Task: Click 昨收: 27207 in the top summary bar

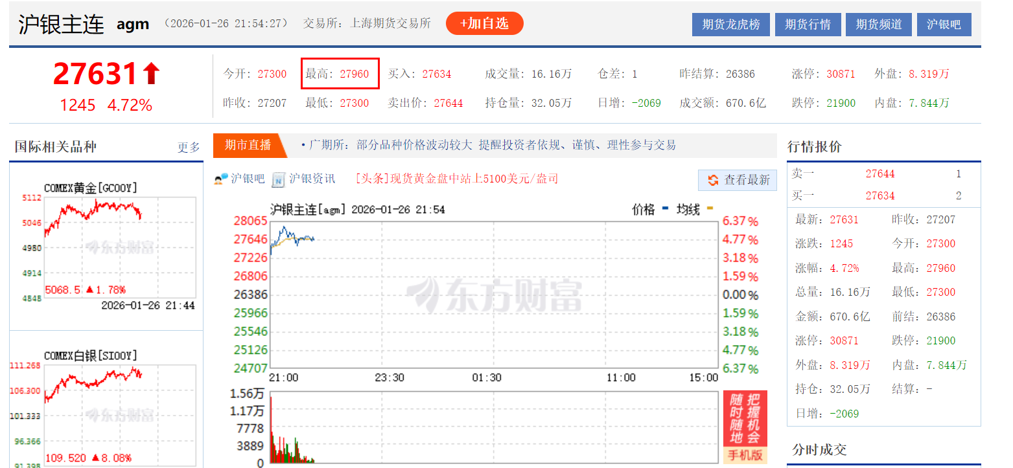Action: 255,103
